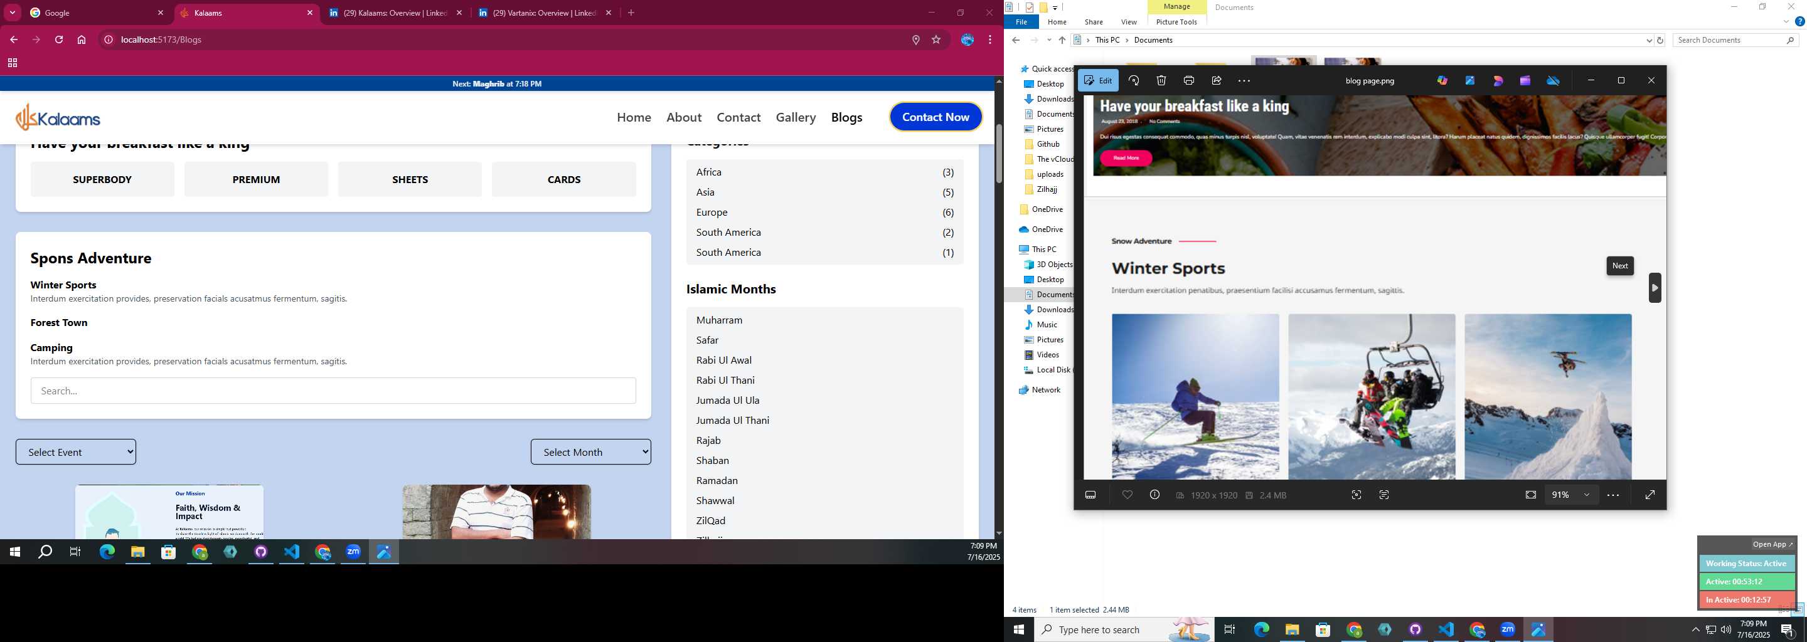Switch to Vartanix LinkedIn tab in Chrome
The height and width of the screenshot is (642, 1807).
point(545,13)
